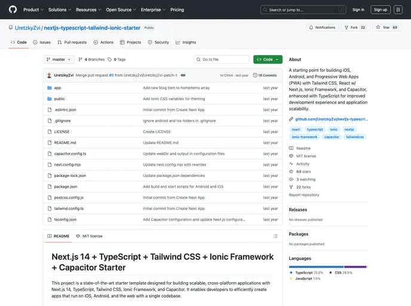The image size is (411, 306).
Task: Click the star icon beside 69 stars
Action: [291, 172]
